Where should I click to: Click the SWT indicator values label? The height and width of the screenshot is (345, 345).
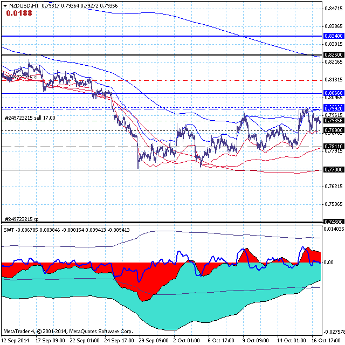click(67, 230)
